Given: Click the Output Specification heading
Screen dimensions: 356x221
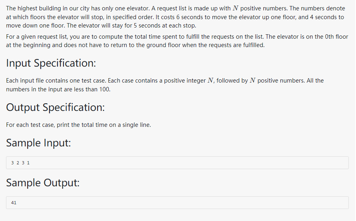Looking at the screenshot, I should coord(56,107).
